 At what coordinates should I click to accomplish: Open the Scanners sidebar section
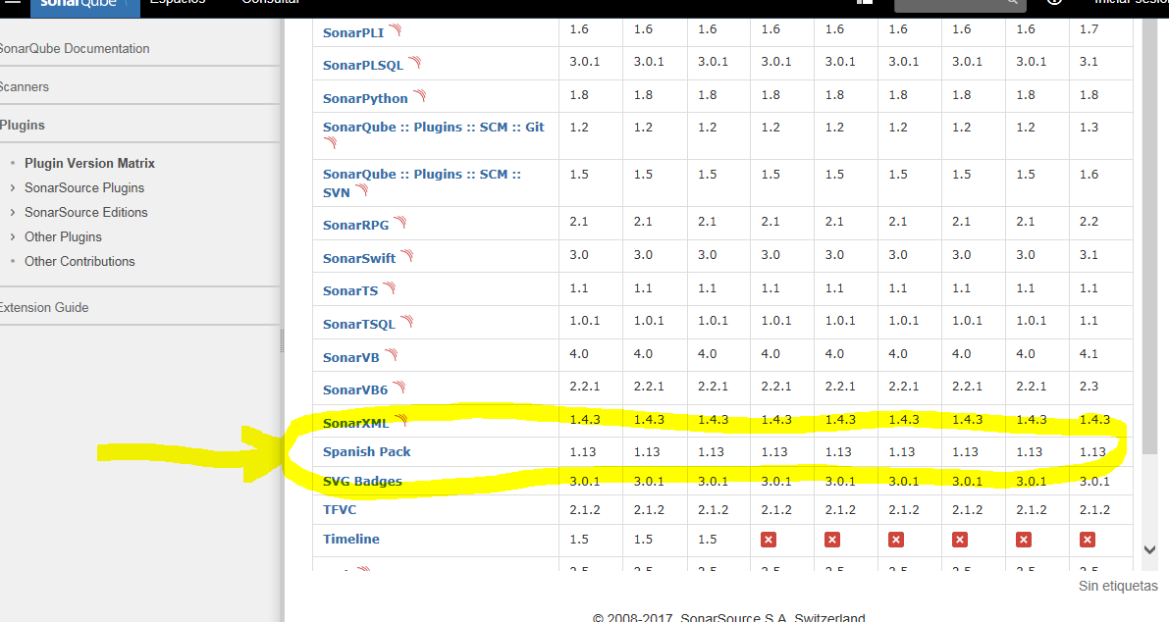[x=25, y=86]
